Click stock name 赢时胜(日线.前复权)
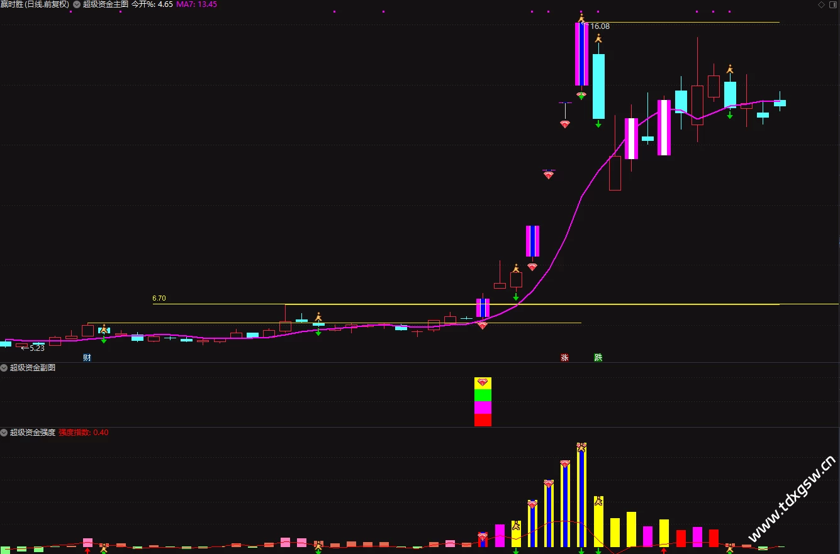This screenshot has width=840, height=554. coord(35,4)
